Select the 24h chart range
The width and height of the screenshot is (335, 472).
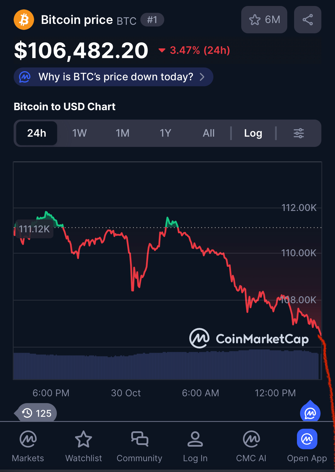(x=37, y=133)
